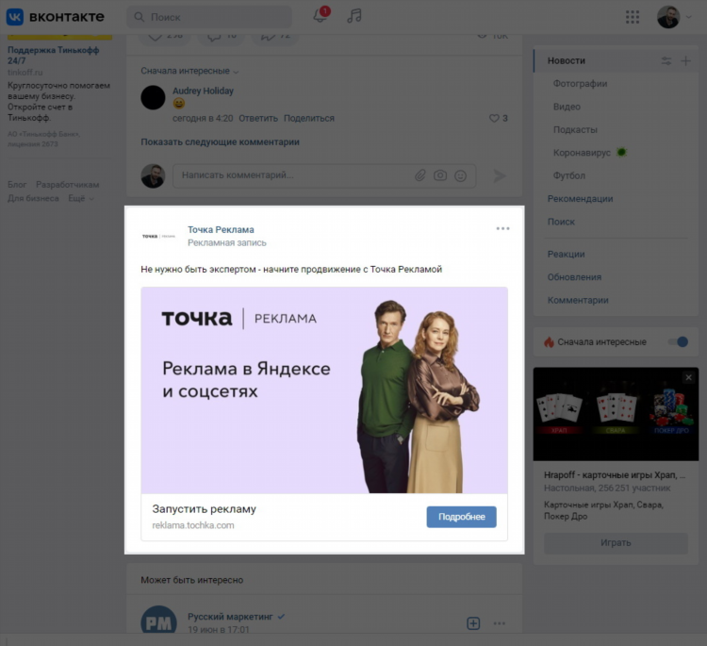Open the services grid icon
This screenshot has width=707, height=646.
click(x=633, y=17)
